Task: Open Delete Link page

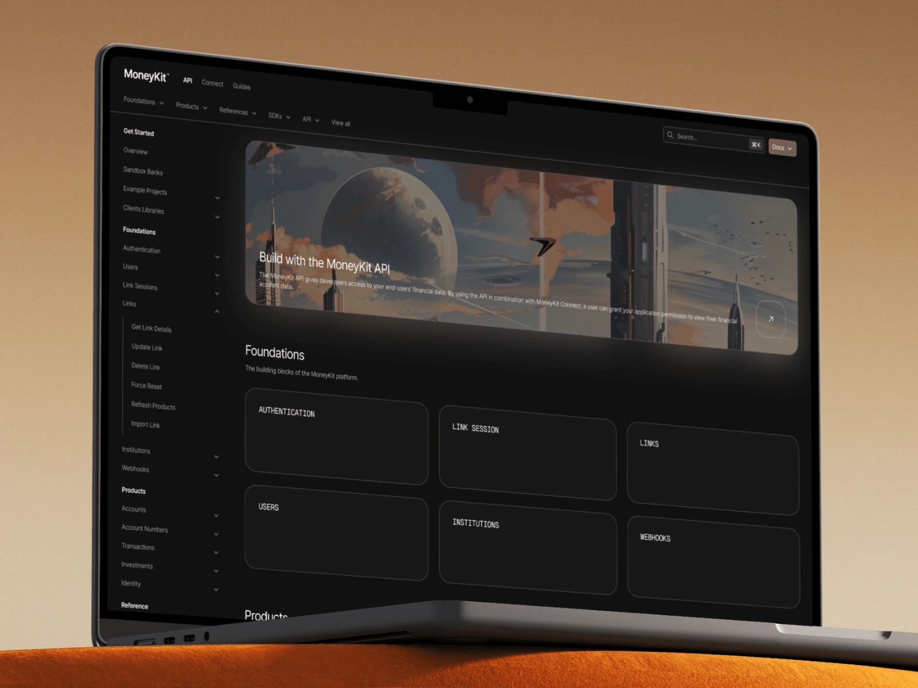Action: pos(146,366)
